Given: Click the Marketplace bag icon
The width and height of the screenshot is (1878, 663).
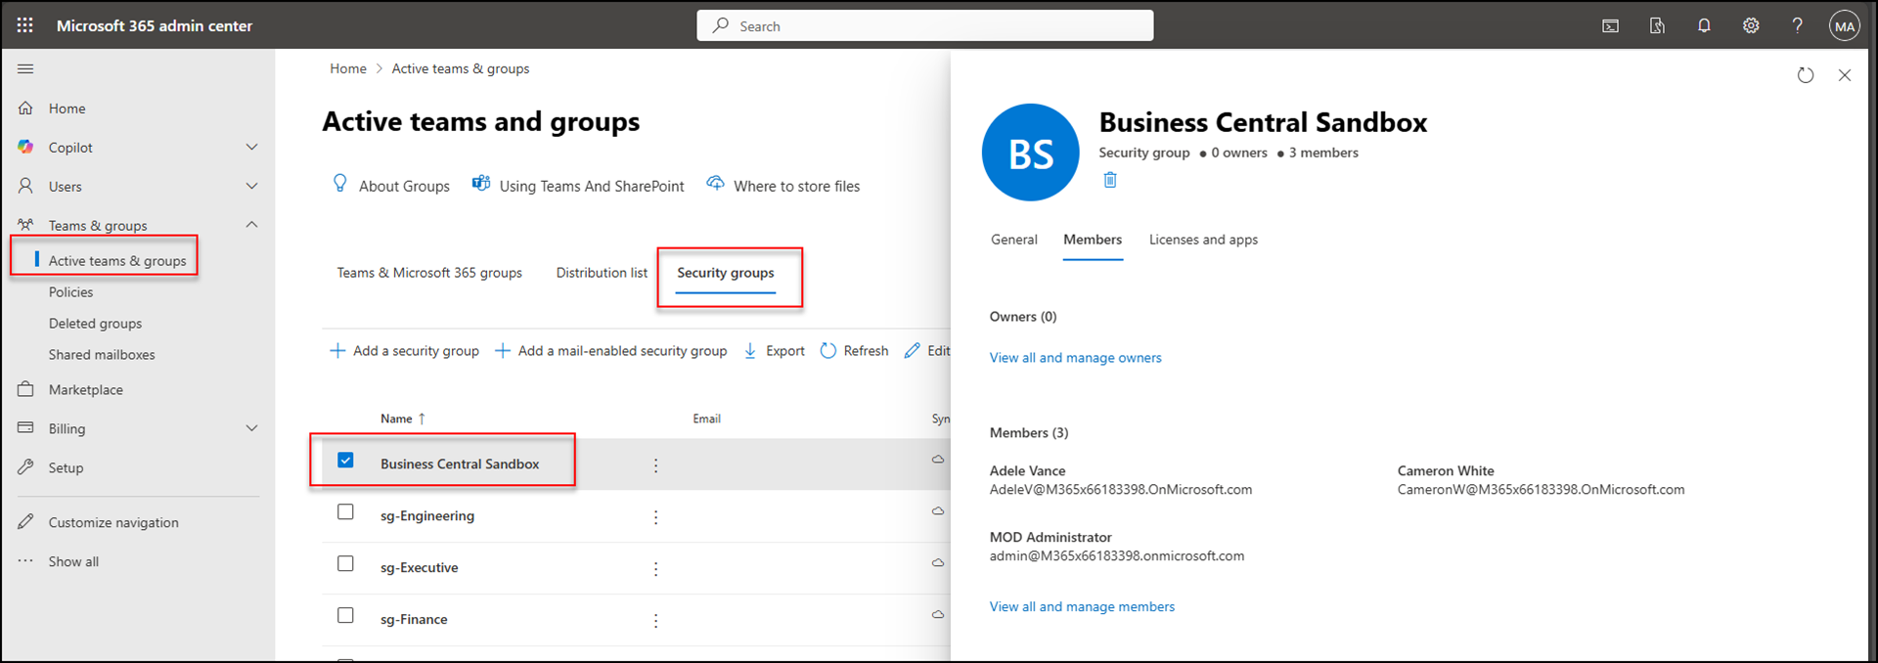Looking at the screenshot, I should click(x=25, y=389).
